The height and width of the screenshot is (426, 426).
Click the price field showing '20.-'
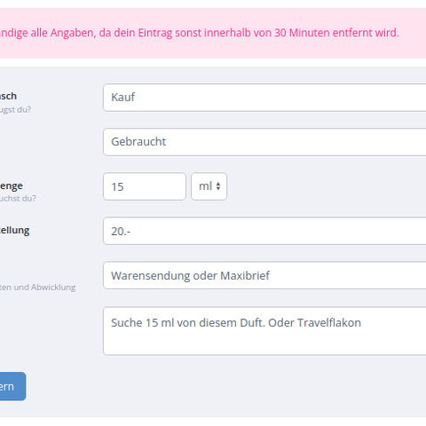click(264, 231)
